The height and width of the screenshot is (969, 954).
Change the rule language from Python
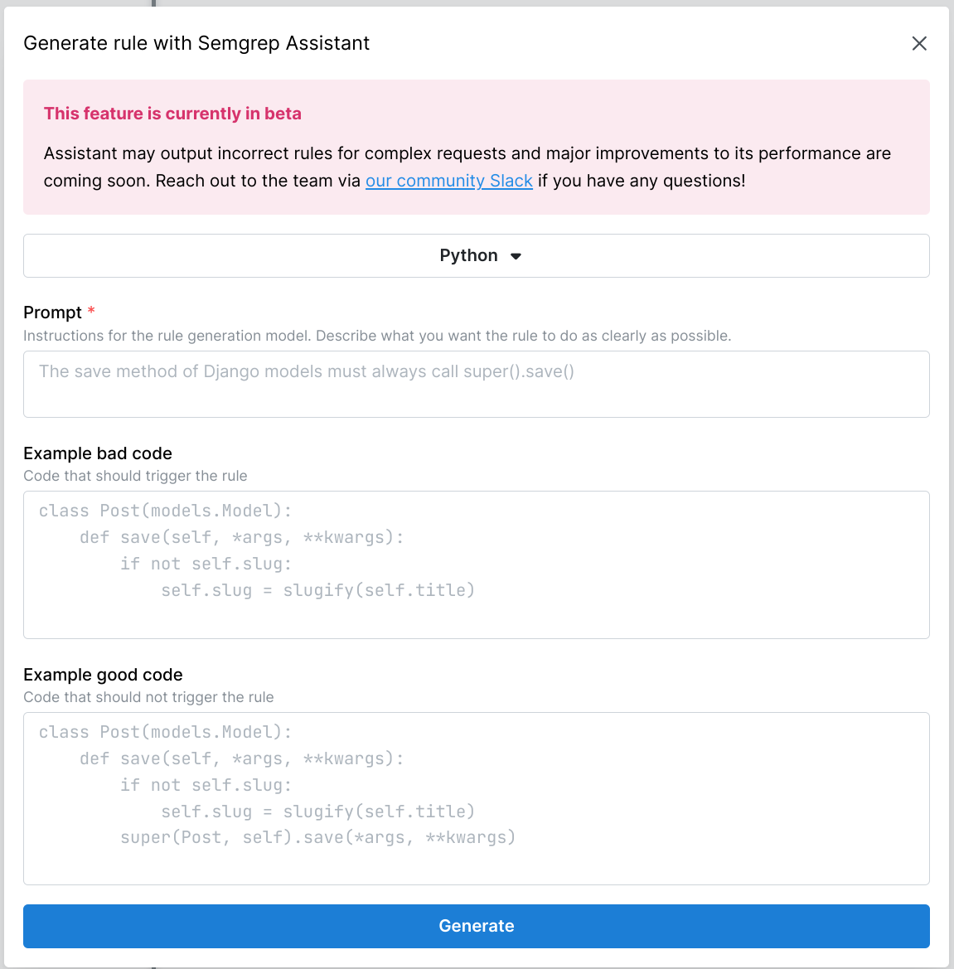point(477,255)
